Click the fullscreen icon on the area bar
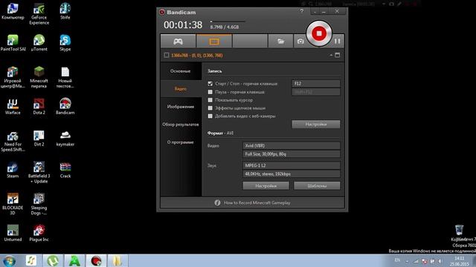The width and height of the screenshot is (476, 267). (x=337, y=55)
